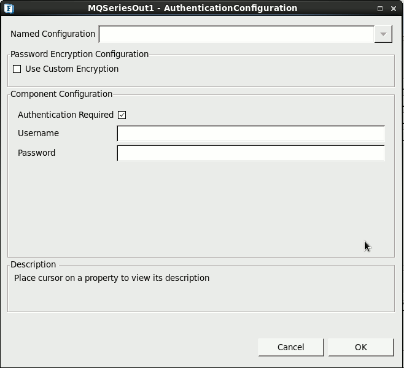Uncheck the Authentication Required checkbox

pos(122,115)
